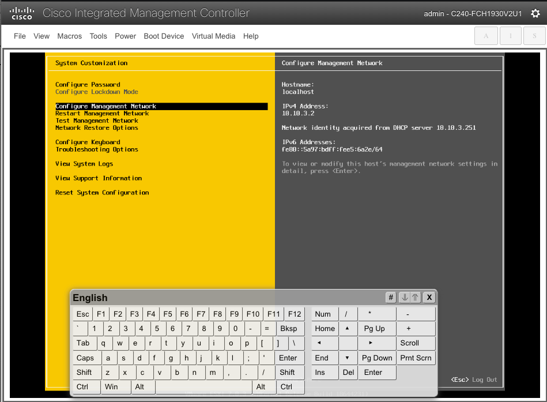Click the Cisco logo
Viewport: 547px width, 402px height.
[x=22, y=13]
